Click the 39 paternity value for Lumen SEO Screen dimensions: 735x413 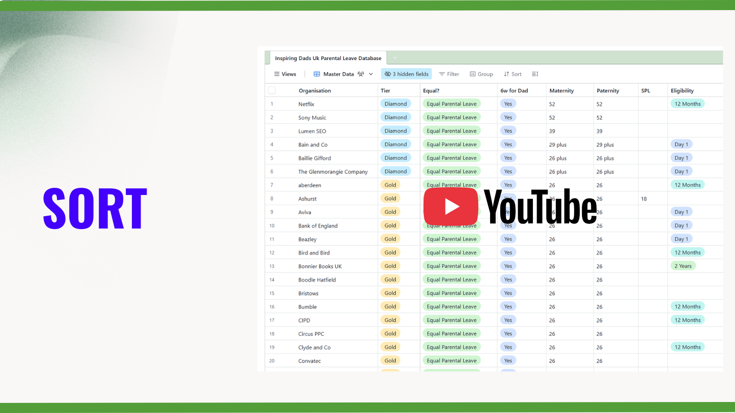point(599,131)
